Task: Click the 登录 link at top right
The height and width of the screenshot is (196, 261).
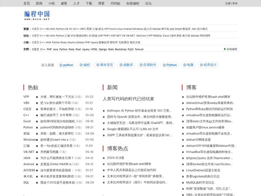Action: pyautogui.click(x=235, y=3)
